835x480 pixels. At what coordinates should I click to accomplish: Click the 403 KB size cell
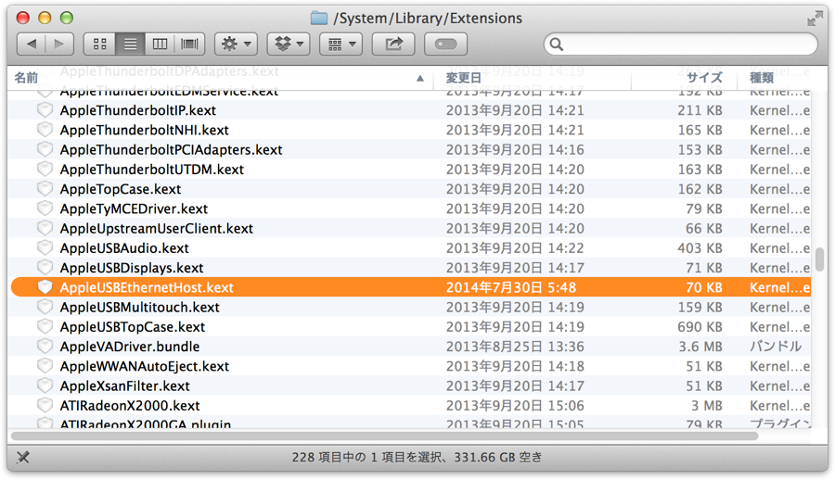pyautogui.click(x=700, y=248)
